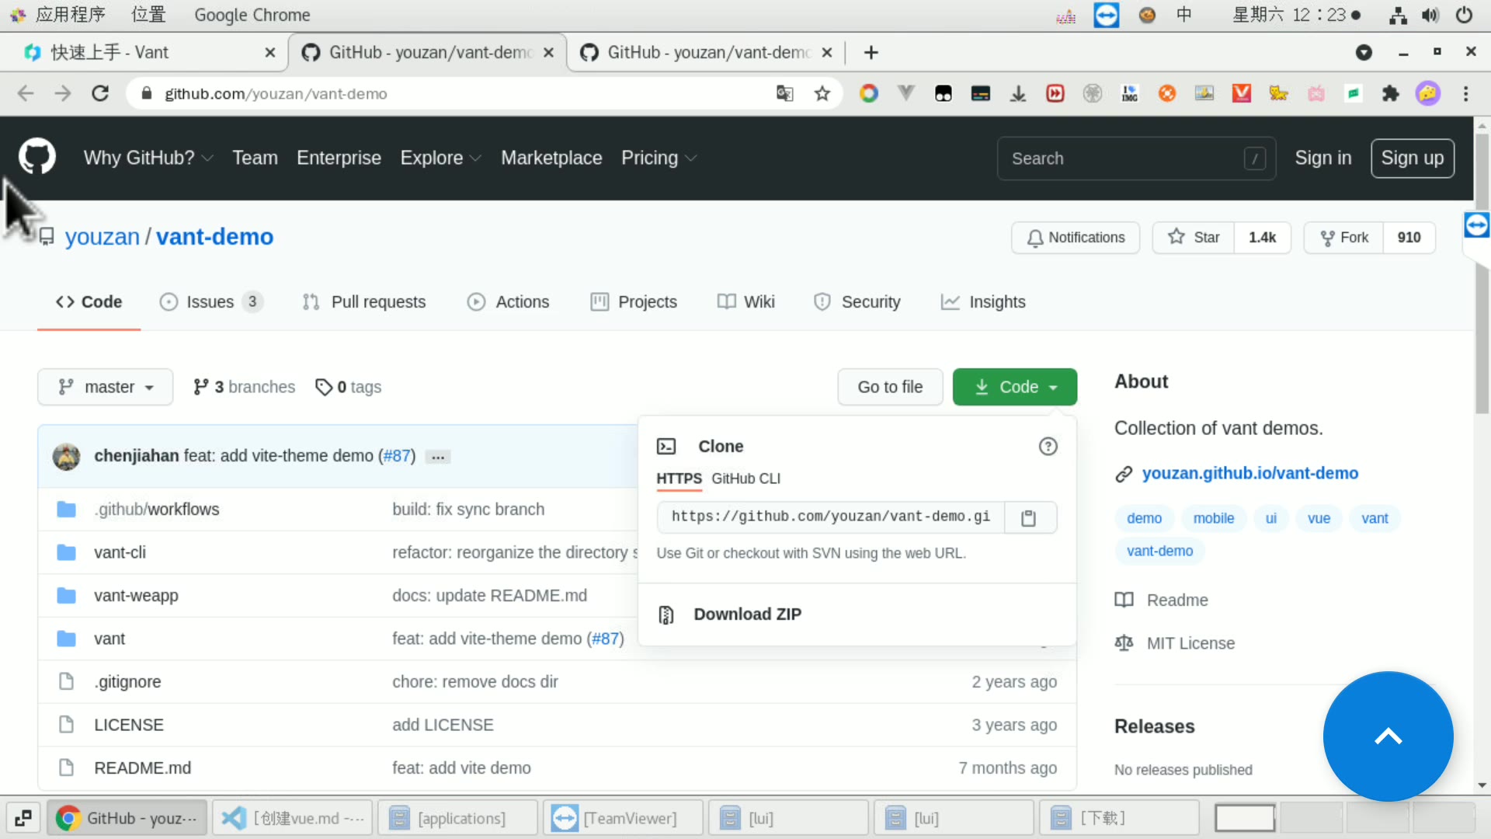The width and height of the screenshot is (1491, 839).
Task: Star the vant-demo repository
Action: (x=1194, y=238)
